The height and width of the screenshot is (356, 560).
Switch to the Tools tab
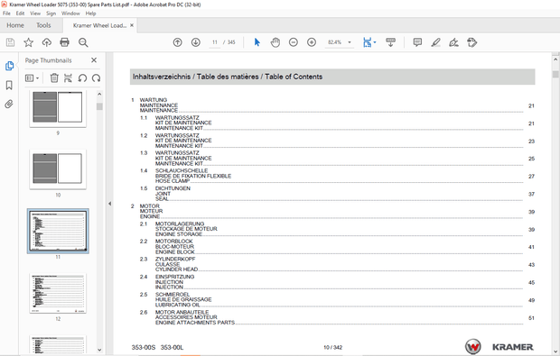[43, 25]
